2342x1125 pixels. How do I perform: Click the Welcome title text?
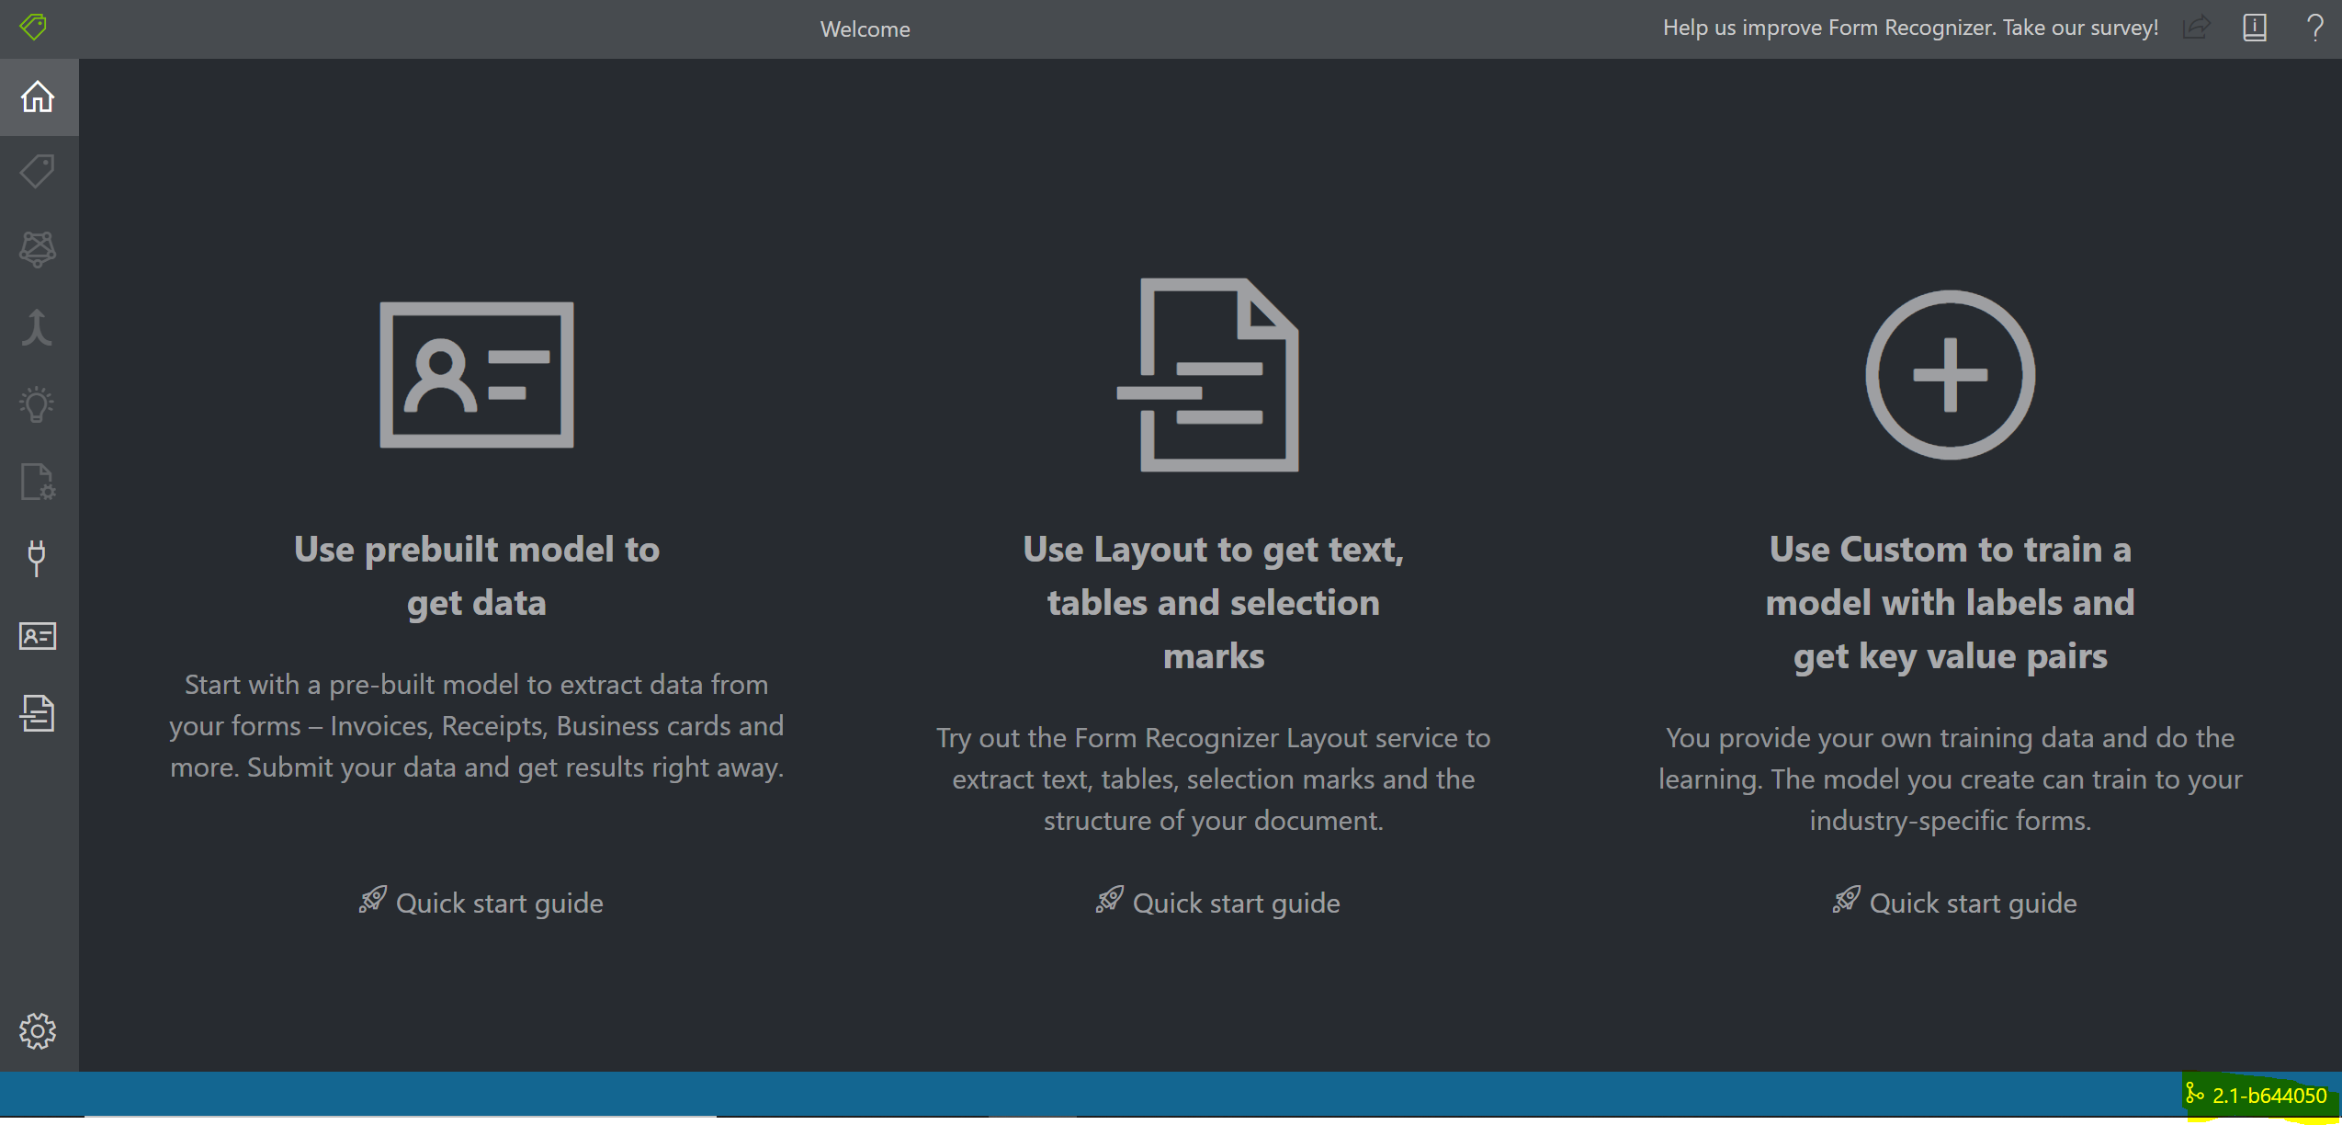pyautogui.click(x=865, y=29)
